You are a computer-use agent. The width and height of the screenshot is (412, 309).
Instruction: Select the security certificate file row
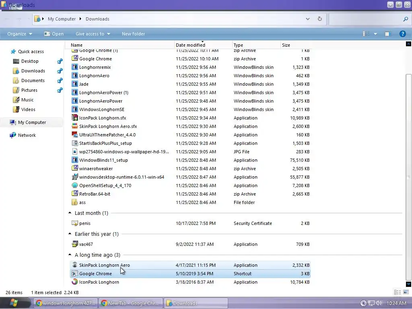(x=190, y=223)
